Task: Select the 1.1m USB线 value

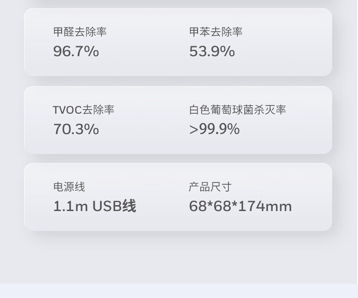Action: pyautogui.click(x=94, y=207)
